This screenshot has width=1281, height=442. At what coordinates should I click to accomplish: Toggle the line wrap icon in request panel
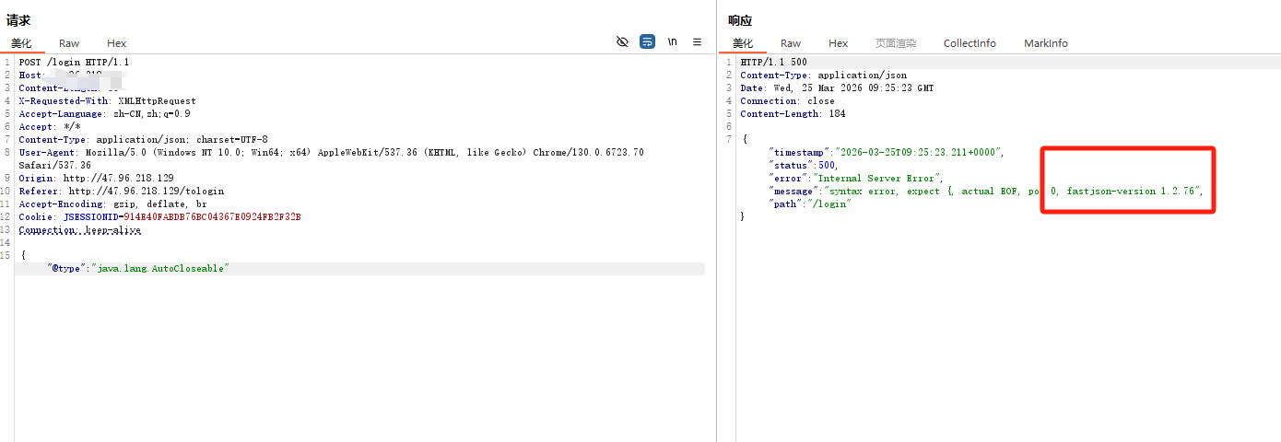[x=647, y=42]
